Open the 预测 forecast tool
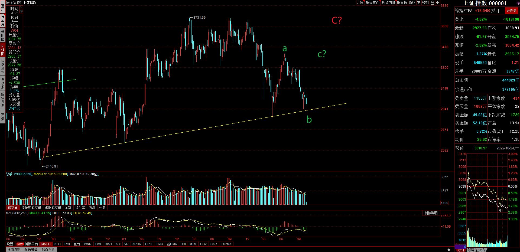 click(425, 3)
